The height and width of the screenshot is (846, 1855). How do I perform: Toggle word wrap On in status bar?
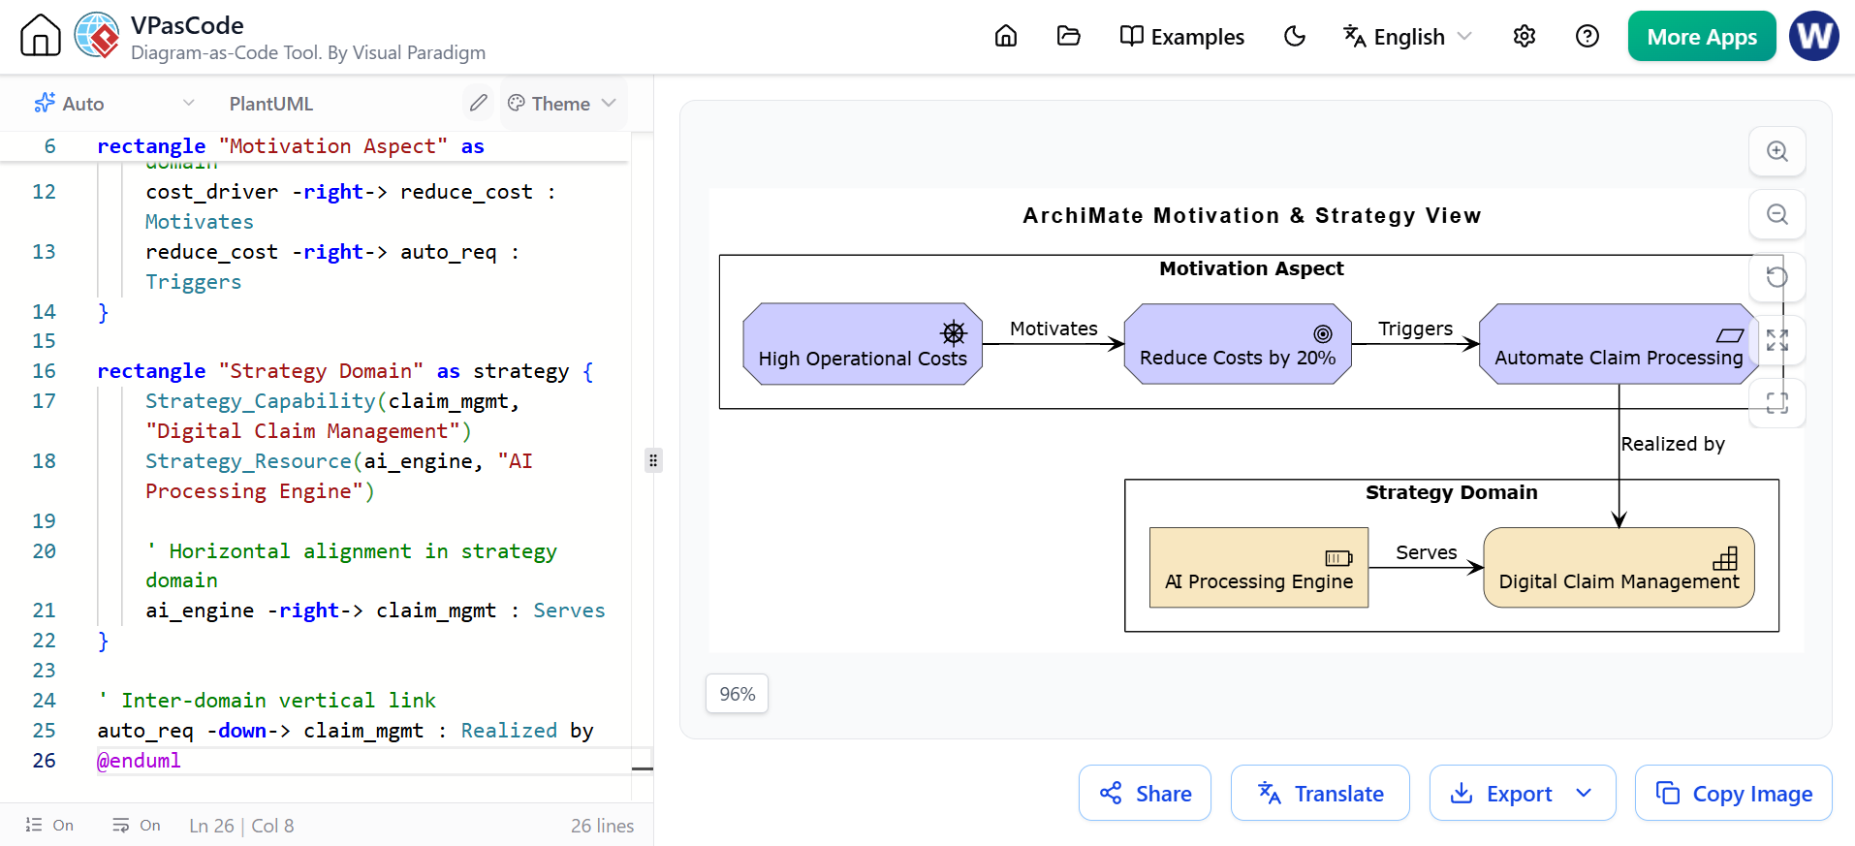(x=137, y=825)
